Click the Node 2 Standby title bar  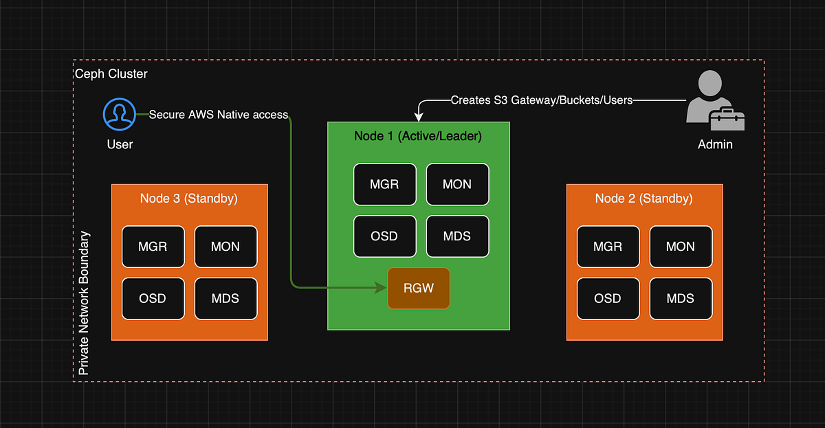643,199
